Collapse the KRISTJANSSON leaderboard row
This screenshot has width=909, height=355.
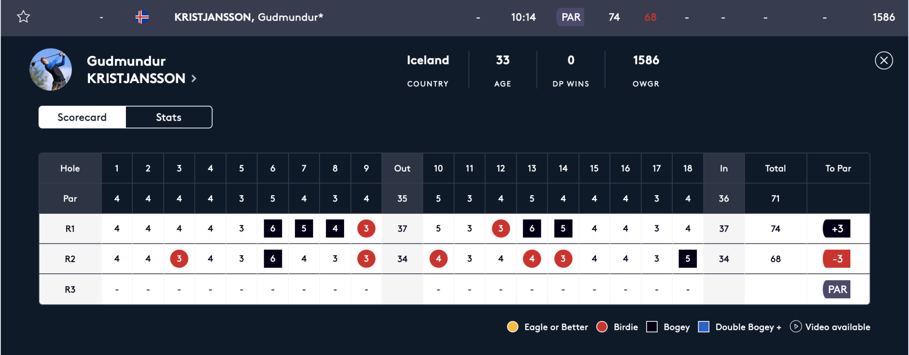pos(248,17)
